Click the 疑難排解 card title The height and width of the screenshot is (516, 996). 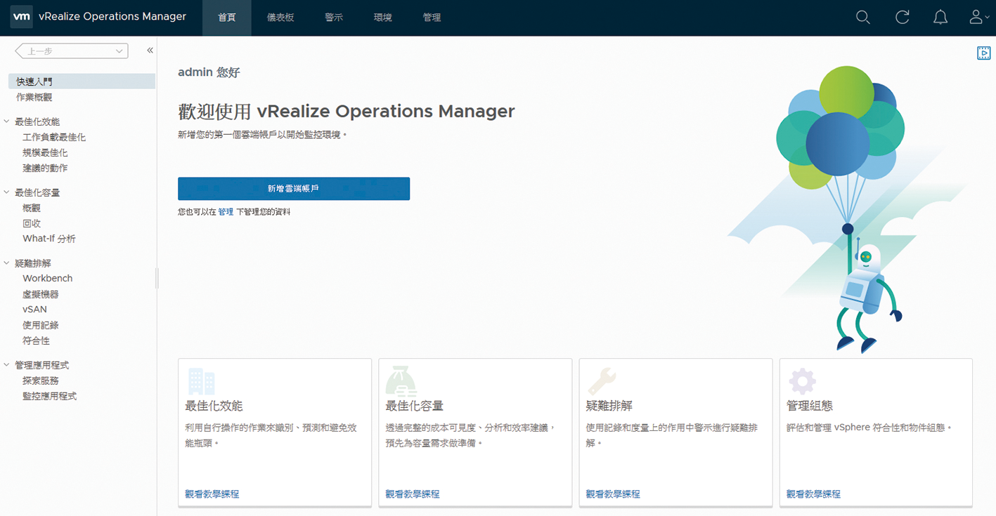tap(609, 406)
